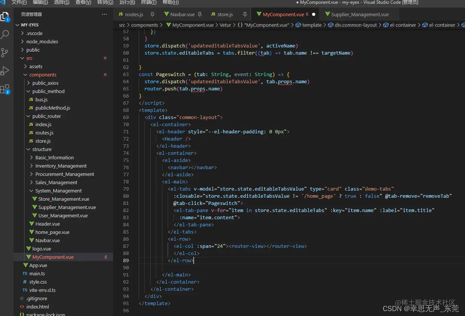Click the Explorer panel more actions ellipsis
Viewport: 465px width, 316px height.
pos(104,14)
